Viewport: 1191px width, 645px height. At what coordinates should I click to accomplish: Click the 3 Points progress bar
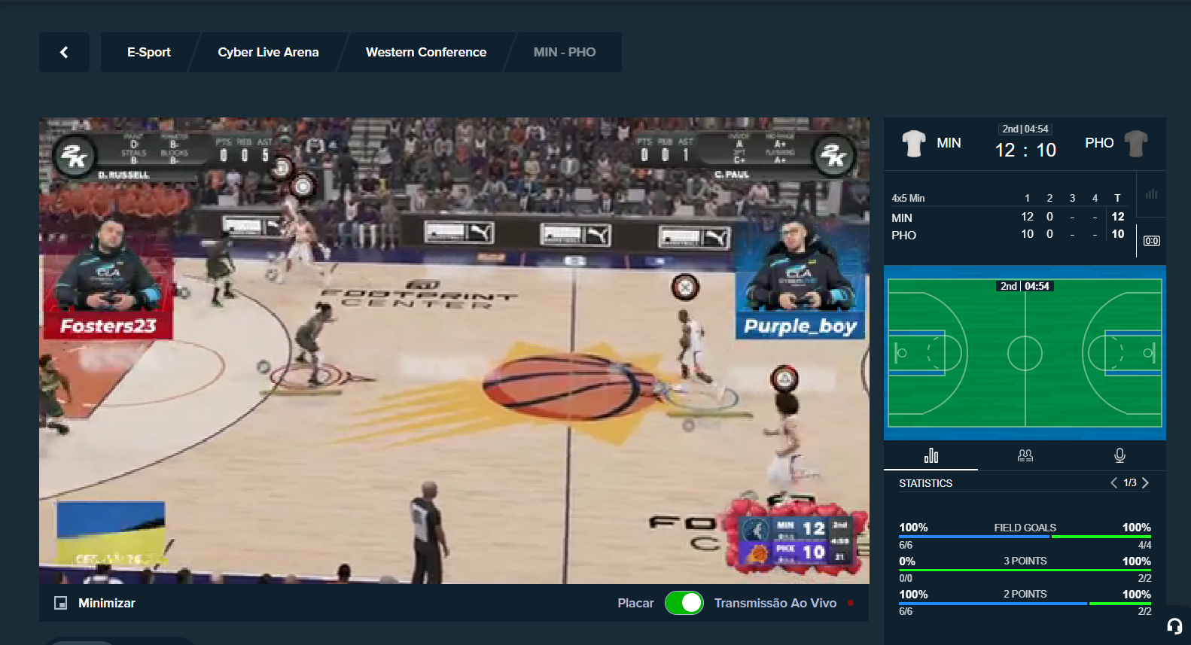(x=1025, y=570)
